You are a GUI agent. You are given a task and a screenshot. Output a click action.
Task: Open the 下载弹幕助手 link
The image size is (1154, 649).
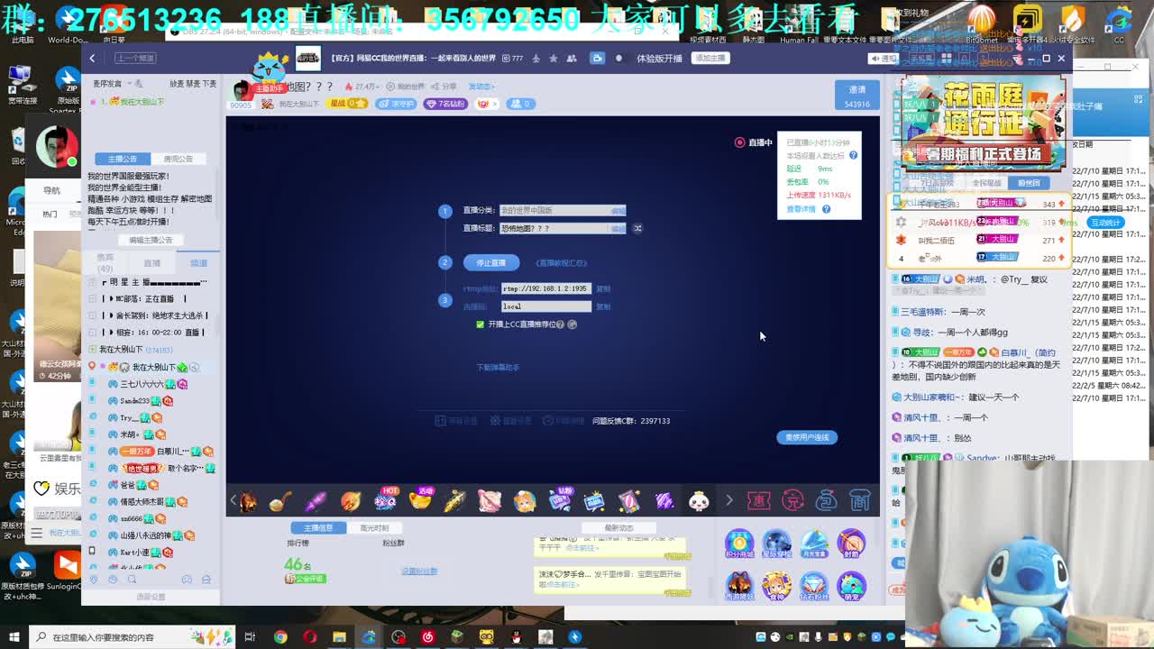click(498, 368)
